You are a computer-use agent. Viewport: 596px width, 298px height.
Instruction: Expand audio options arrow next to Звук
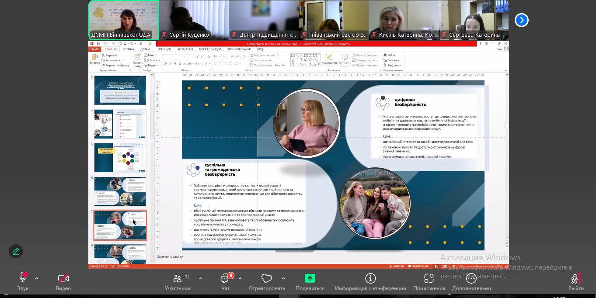click(37, 278)
